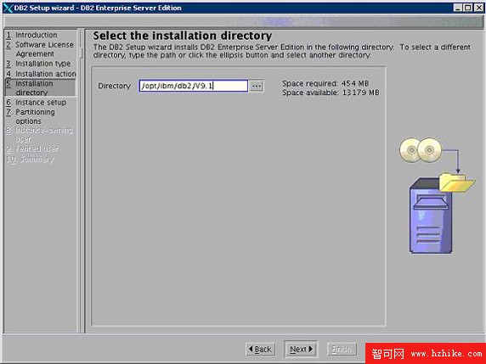Click the 'Directory' field label
This screenshot has height=364, width=486.
115,86
